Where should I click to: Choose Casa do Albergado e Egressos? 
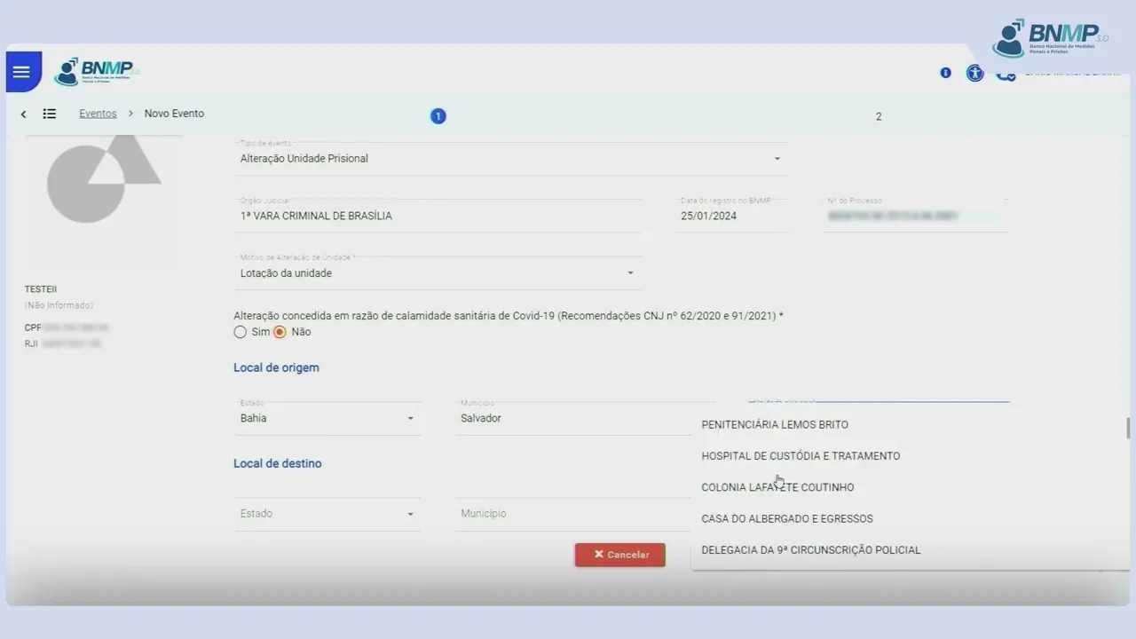911,518
